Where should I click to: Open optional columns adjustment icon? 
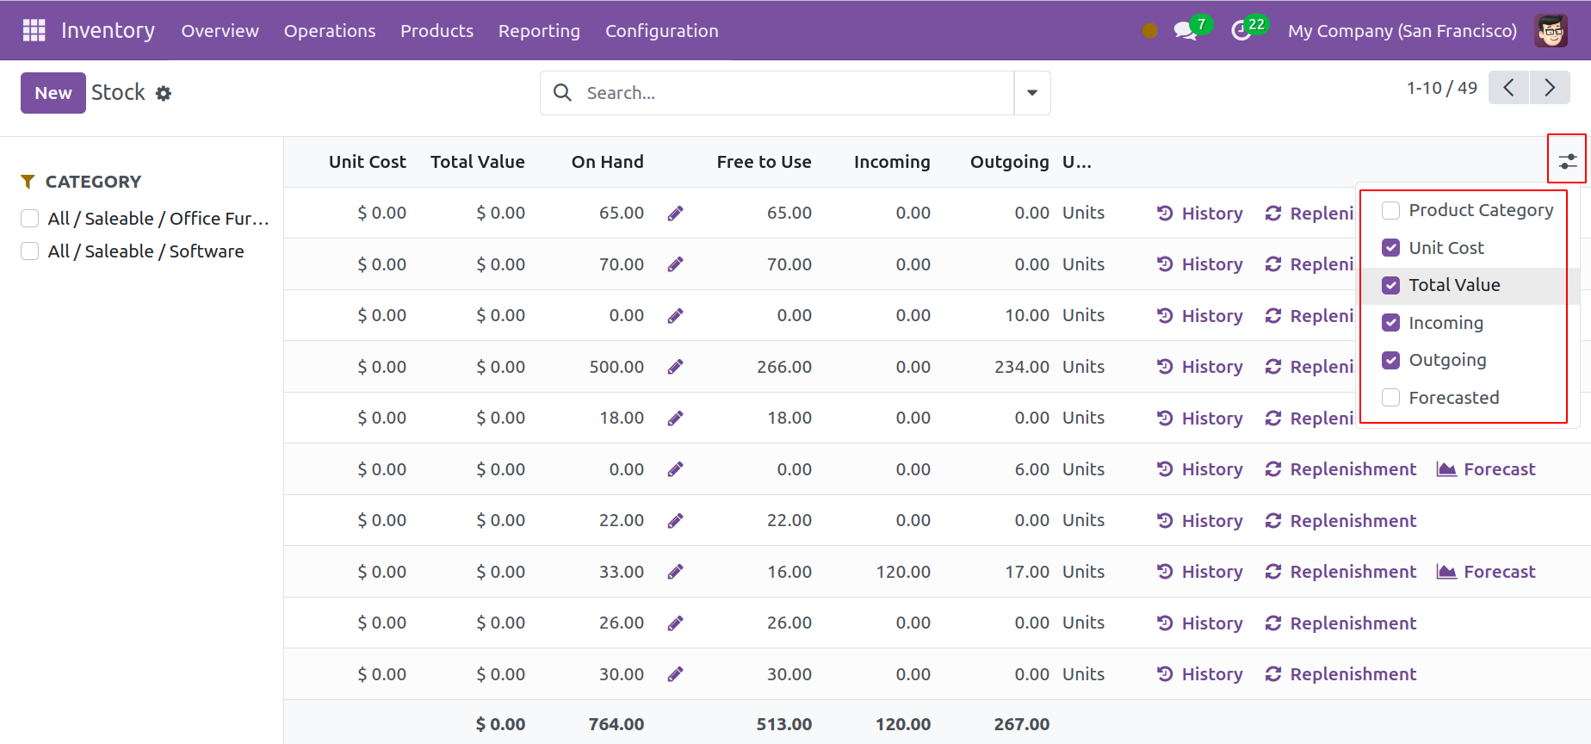point(1567,161)
